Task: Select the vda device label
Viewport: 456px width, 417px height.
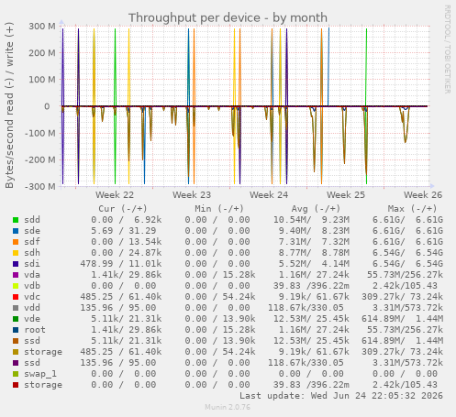Action: (32, 275)
